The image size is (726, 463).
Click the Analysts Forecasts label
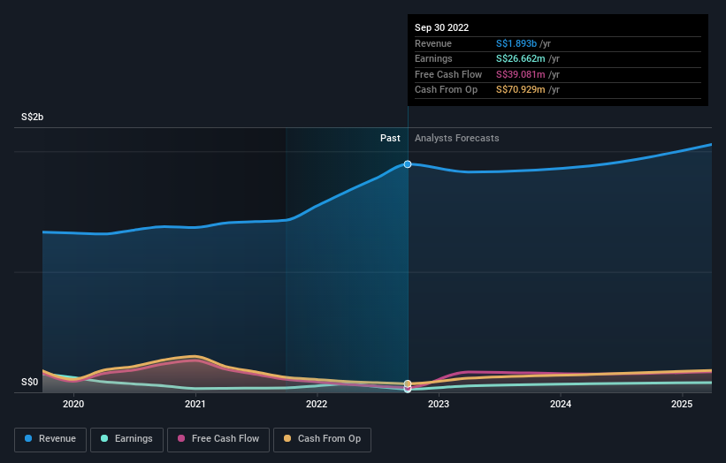(457, 139)
